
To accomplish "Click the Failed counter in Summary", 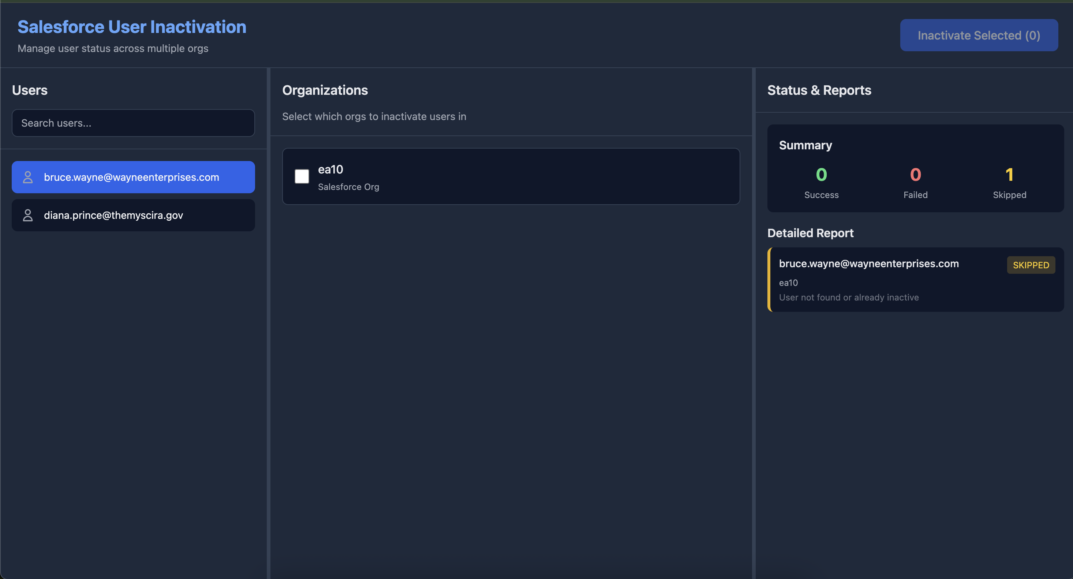I will 915,183.
